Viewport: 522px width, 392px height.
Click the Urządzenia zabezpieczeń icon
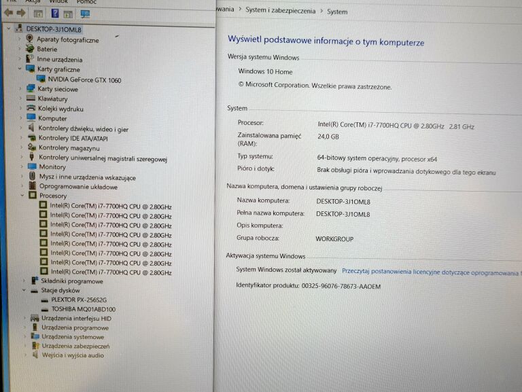coord(35,346)
